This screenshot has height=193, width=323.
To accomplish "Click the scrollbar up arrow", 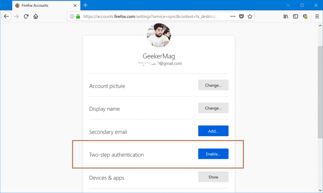I will pyautogui.click(x=320, y=26).
